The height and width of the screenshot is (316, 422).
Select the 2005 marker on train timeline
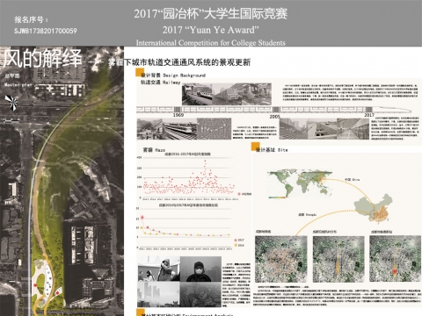[274, 117]
